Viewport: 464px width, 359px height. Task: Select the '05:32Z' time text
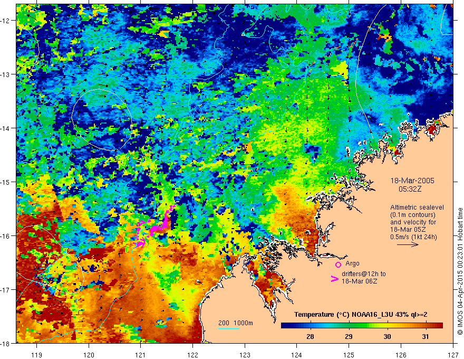pyautogui.click(x=410, y=188)
